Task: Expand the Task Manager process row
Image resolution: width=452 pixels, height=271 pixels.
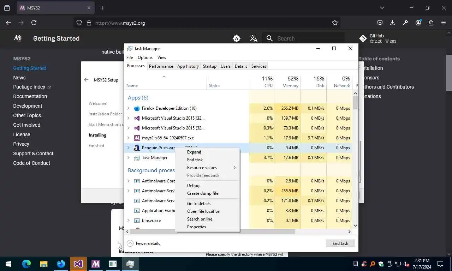Action: 129,158
